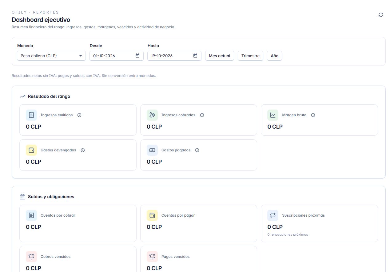Image resolution: width=390 pixels, height=272 pixels.
Task: Click the Resumen financiero del rango subtitle
Action: 93,27
